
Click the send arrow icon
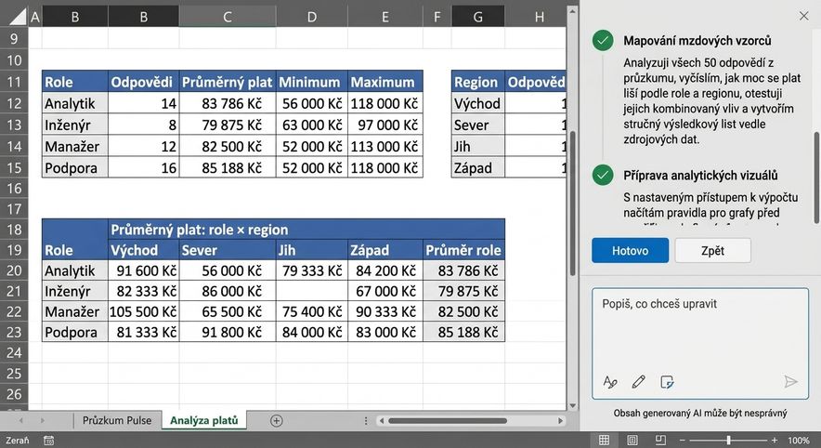coord(790,381)
